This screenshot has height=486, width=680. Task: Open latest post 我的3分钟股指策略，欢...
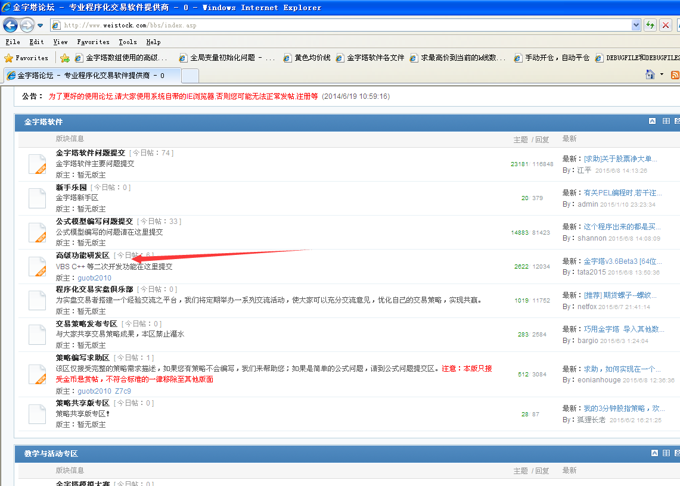624,409
